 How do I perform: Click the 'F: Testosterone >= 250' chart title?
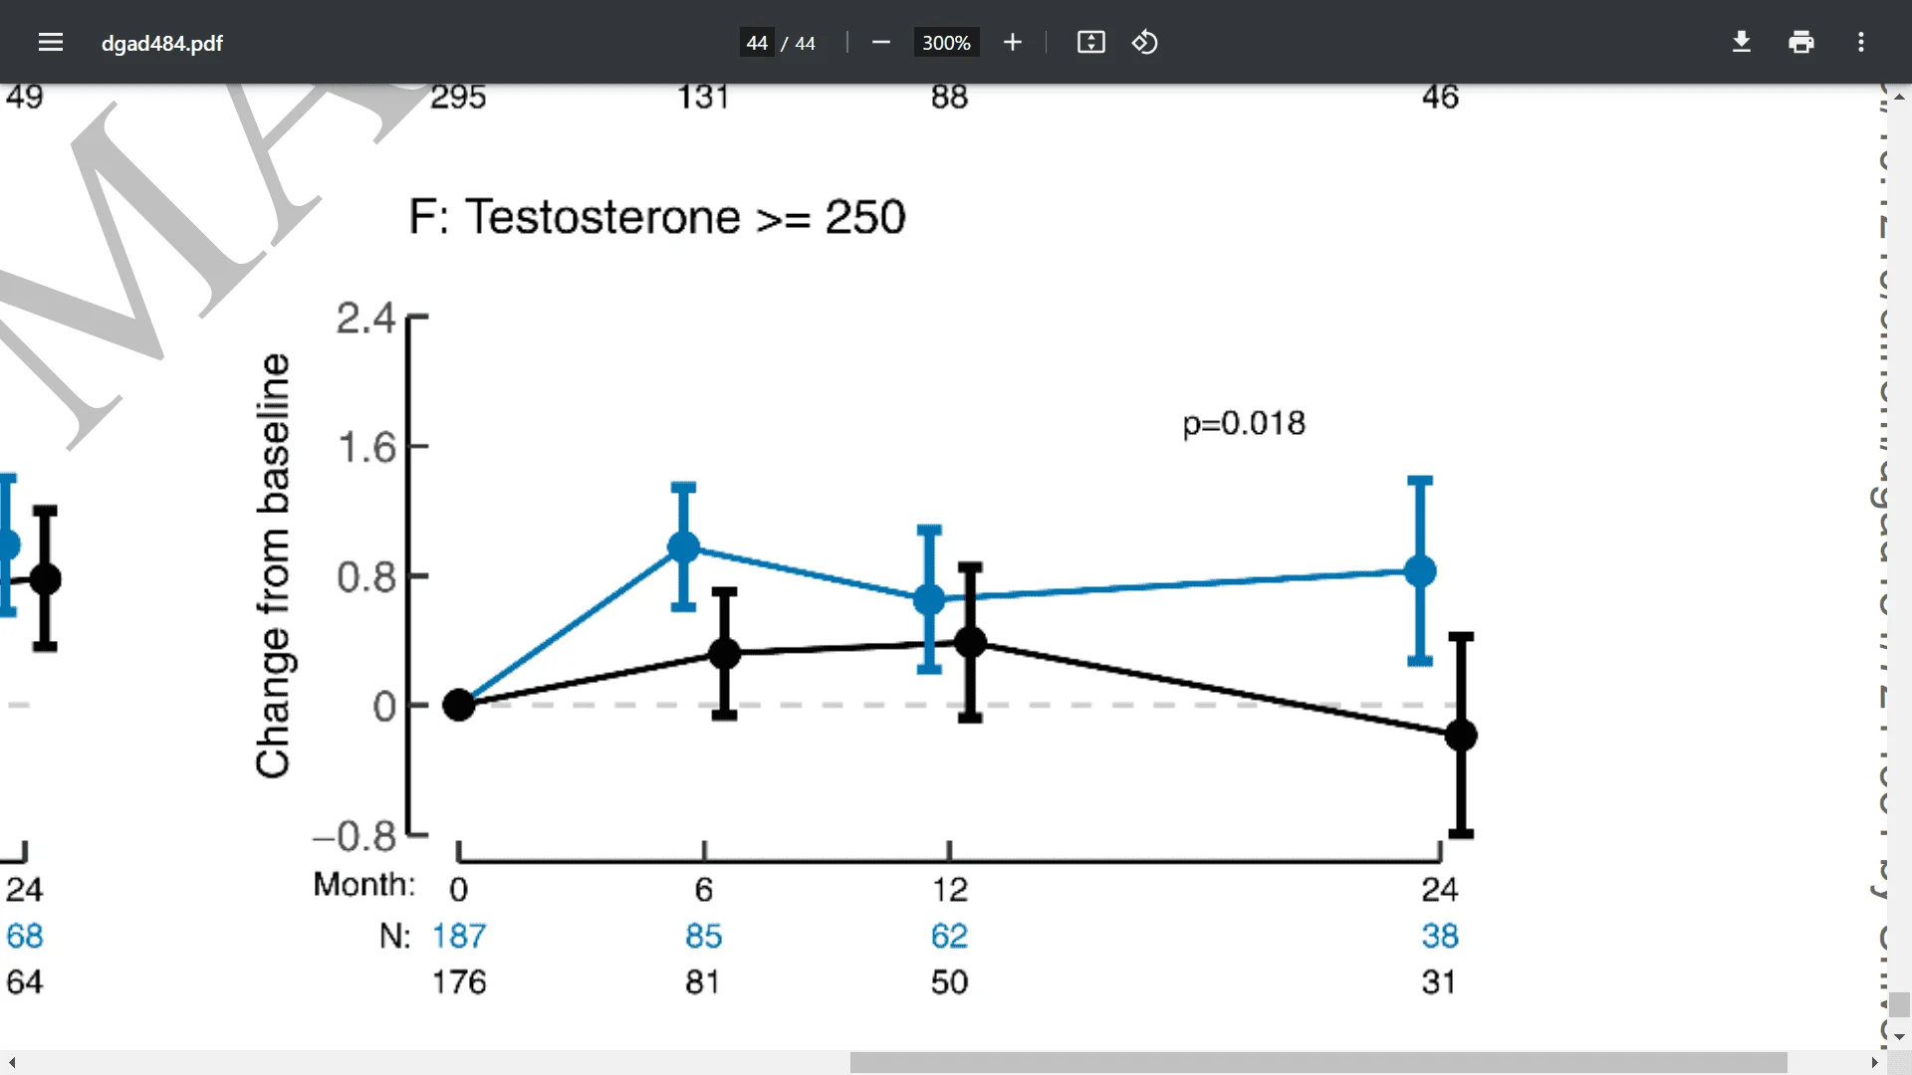[x=657, y=217]
